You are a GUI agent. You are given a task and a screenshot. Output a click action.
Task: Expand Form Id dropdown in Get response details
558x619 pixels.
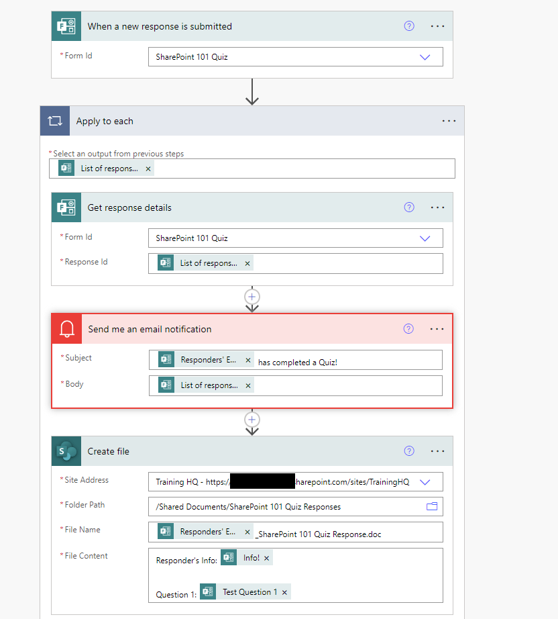pyautogui.click(x=425, y=238)
